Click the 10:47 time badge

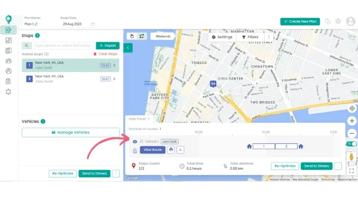point(105,79)
